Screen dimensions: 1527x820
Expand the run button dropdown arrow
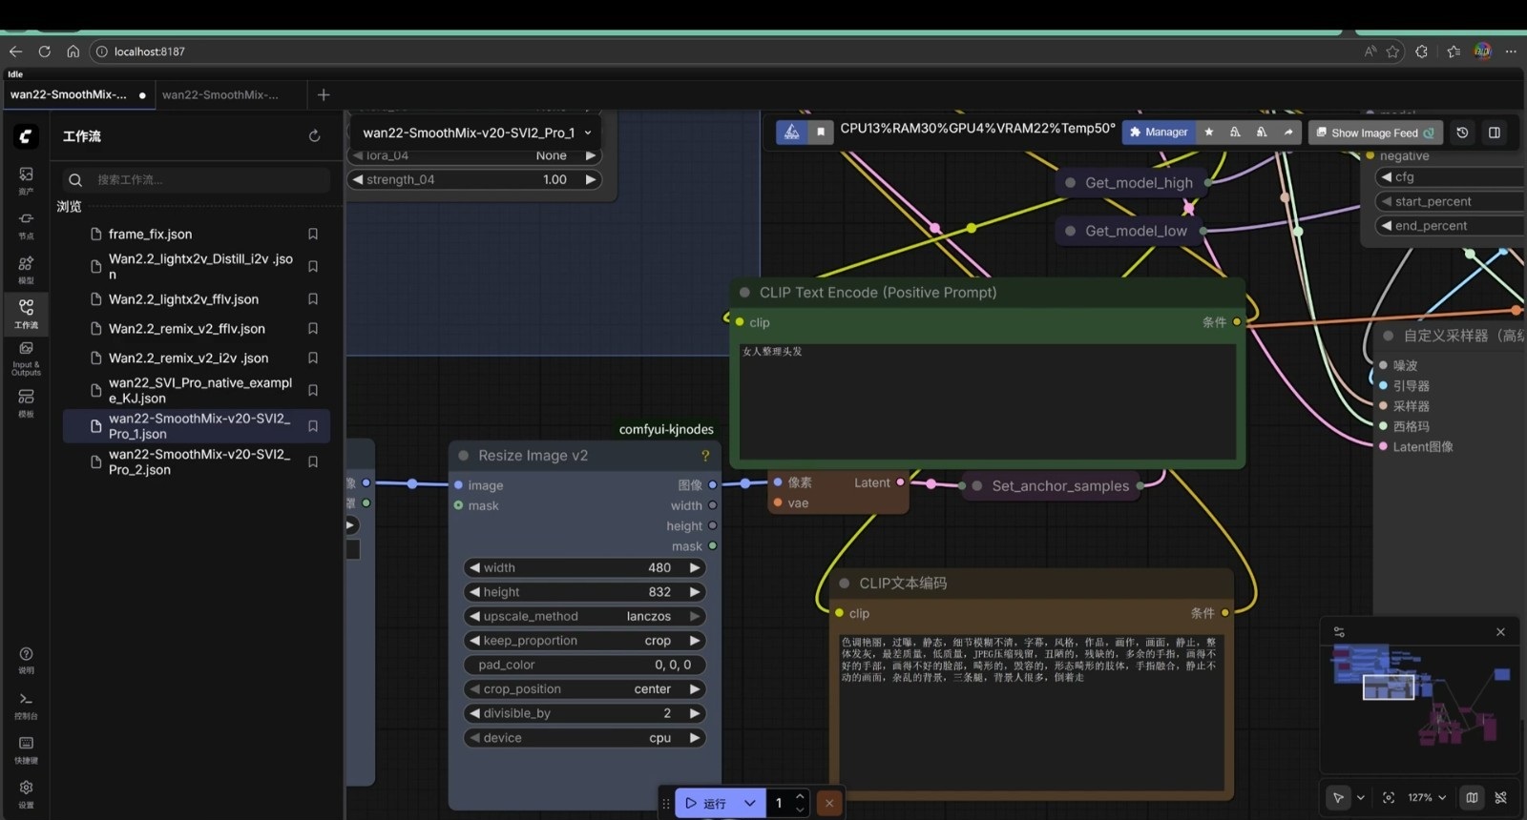[x=750, y=803]
